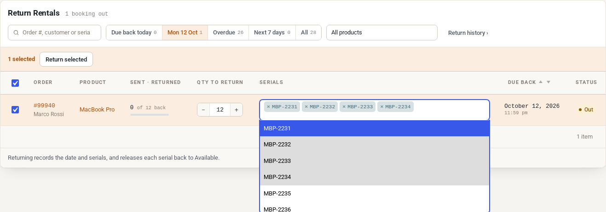The image size is (606, 212).
Task: Click the search magnifier icon
Action: [16, 33]
